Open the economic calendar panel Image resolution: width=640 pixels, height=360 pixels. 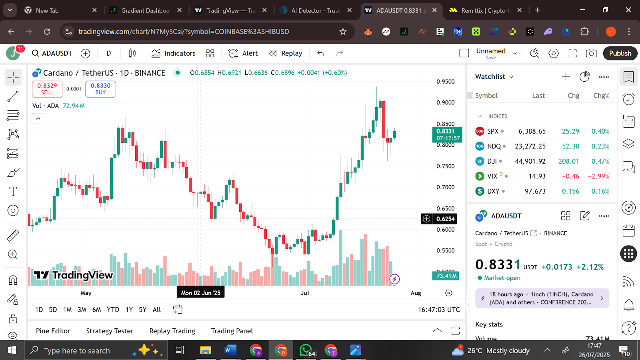[628, 231]
